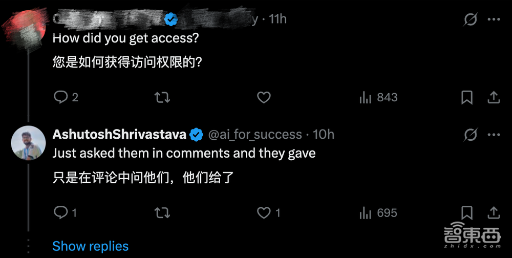Click the Grok icon on the top tweet
512x258 pixels.
click(470, 19)
